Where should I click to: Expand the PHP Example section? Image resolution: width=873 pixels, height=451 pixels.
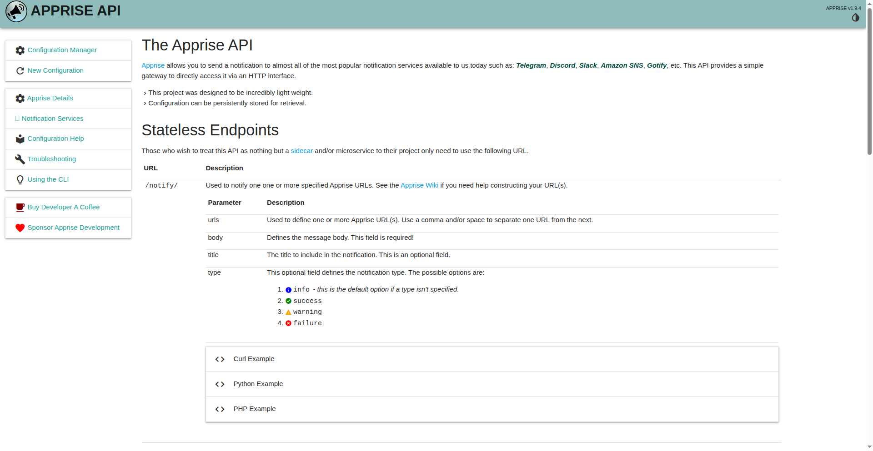pos(254,409)
